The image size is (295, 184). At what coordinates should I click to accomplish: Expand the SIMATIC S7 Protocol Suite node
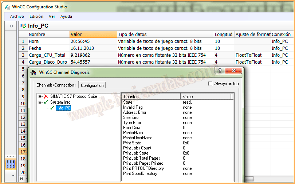point(40,96)
